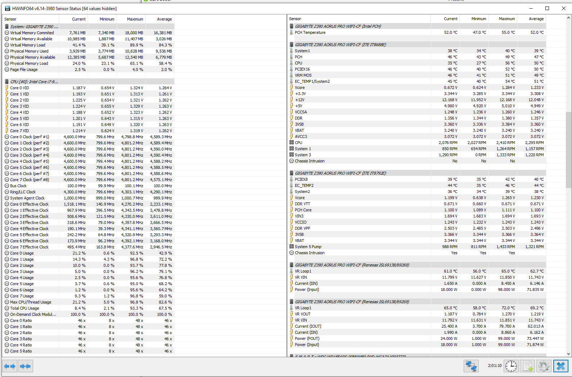Select the VCCSA voltage row

(x=417, y=112)
